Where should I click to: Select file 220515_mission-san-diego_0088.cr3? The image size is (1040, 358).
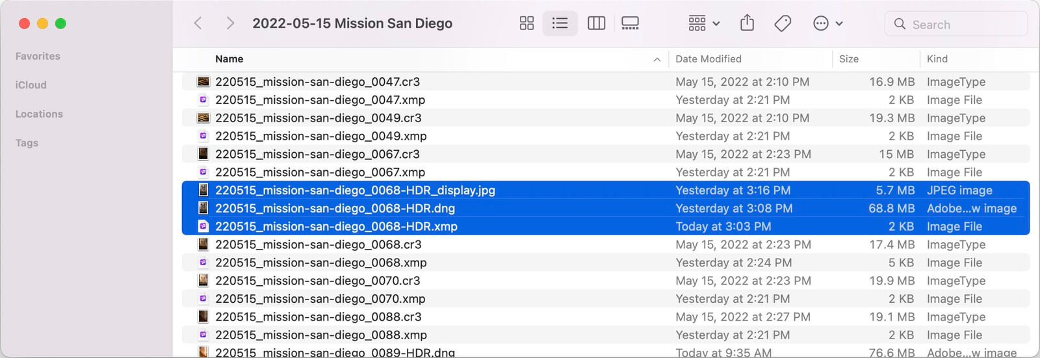318,317
